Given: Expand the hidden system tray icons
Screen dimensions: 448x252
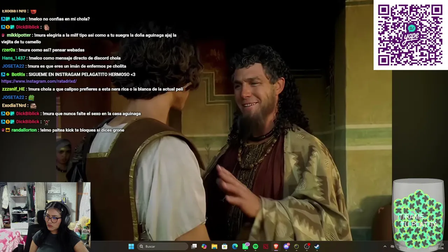Looking at the screenshot, I should click(385, 246).
